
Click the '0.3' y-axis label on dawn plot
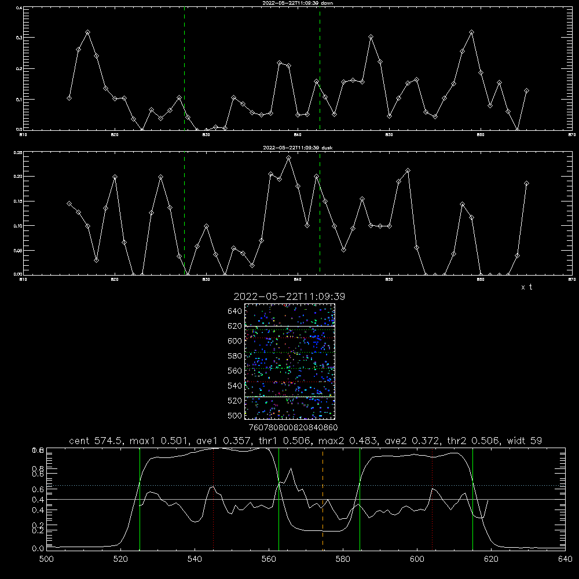point(19,38)
